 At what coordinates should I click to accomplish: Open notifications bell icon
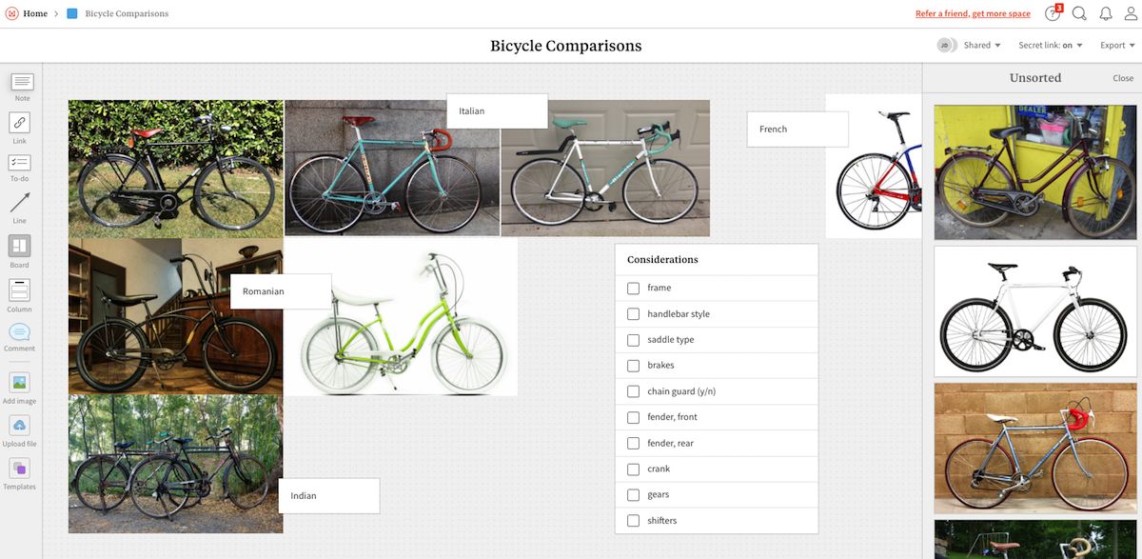point(1106,13)
